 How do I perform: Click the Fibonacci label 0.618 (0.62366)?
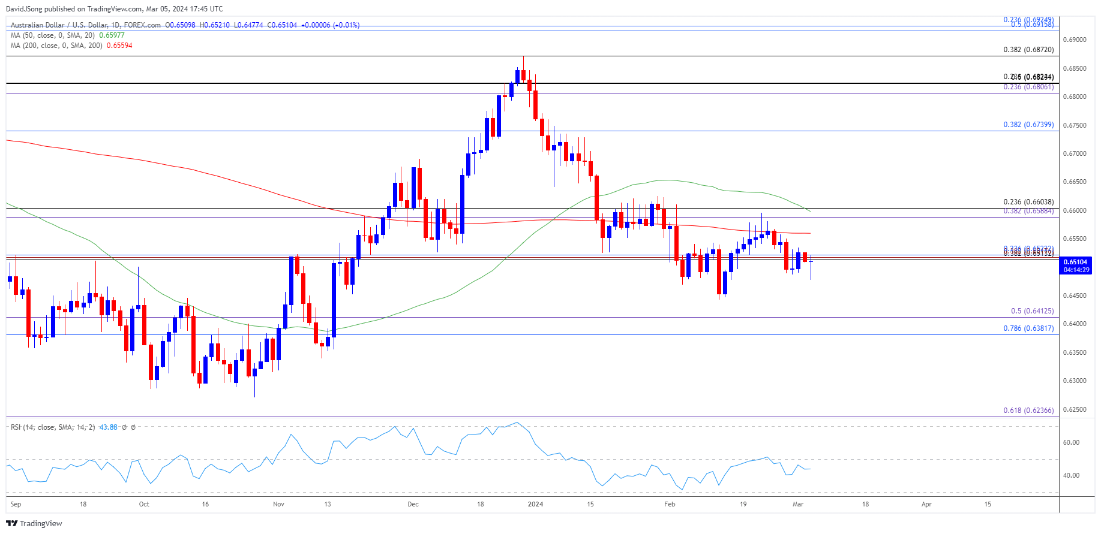(1028, 411)
